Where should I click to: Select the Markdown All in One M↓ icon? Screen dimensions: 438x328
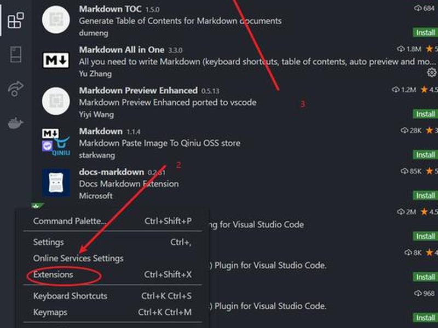click(x=56, y=60)
